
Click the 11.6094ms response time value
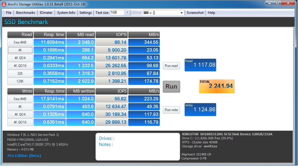click(50, 42)
